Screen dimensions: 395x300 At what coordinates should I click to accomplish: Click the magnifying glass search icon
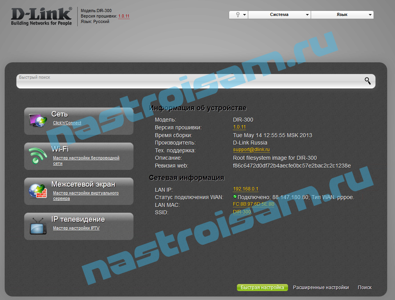[x=368, y=81]
